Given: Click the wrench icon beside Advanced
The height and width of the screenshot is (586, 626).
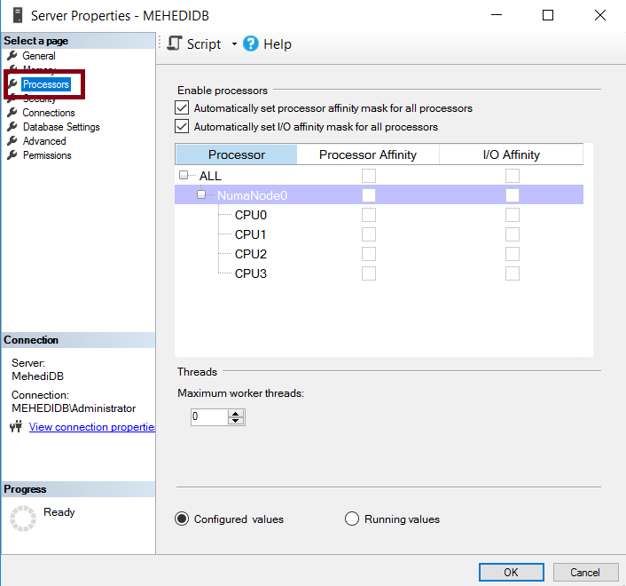Looking at the screenshot, I should coord(12,140).
